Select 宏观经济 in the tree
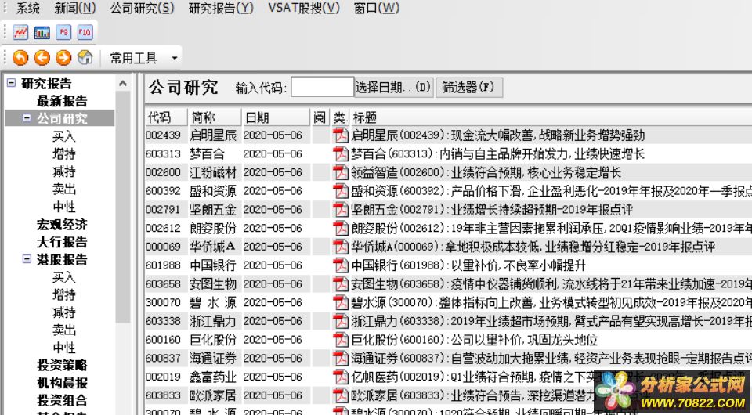Screen dimensions: 752x415 coord(62,224)
